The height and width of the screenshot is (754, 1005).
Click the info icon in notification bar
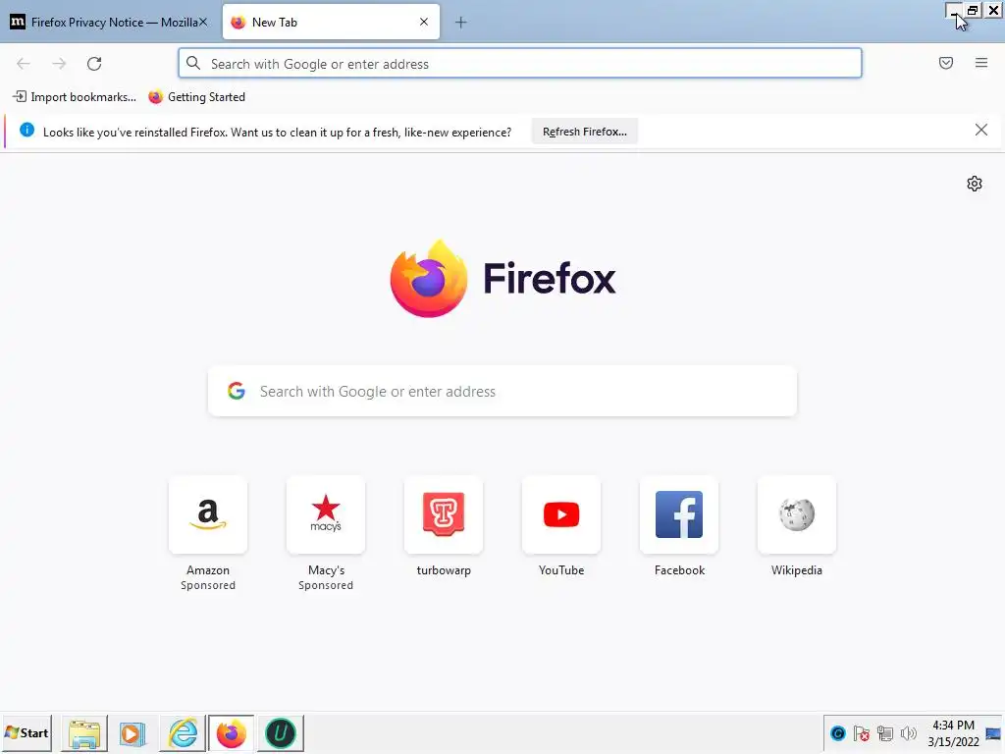coord(26,131)
